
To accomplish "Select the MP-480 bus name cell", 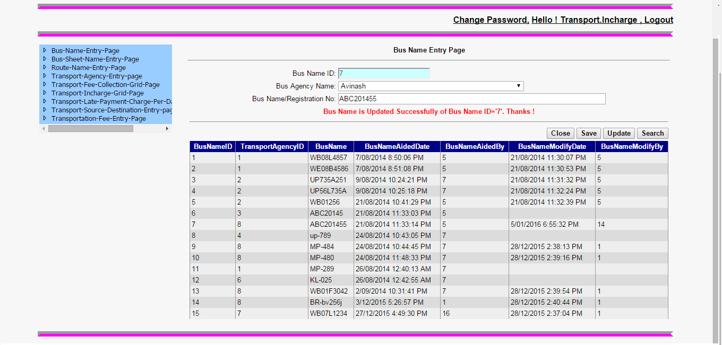I will [x=331, y=258].
